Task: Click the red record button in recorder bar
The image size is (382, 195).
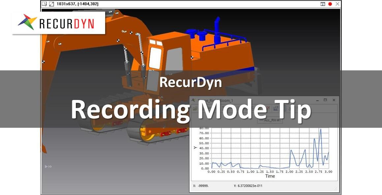Action: tap(330, 4)
